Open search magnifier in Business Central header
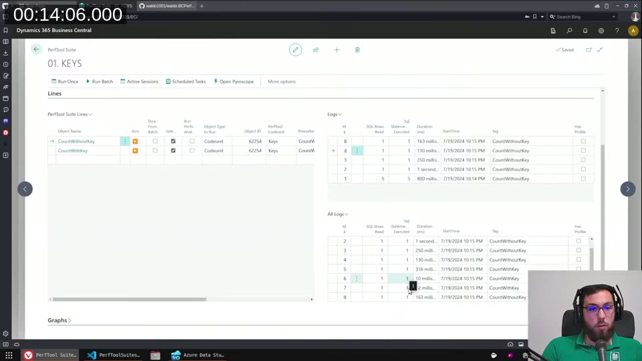Screen dimensions: 642x361 click(569, 31)
